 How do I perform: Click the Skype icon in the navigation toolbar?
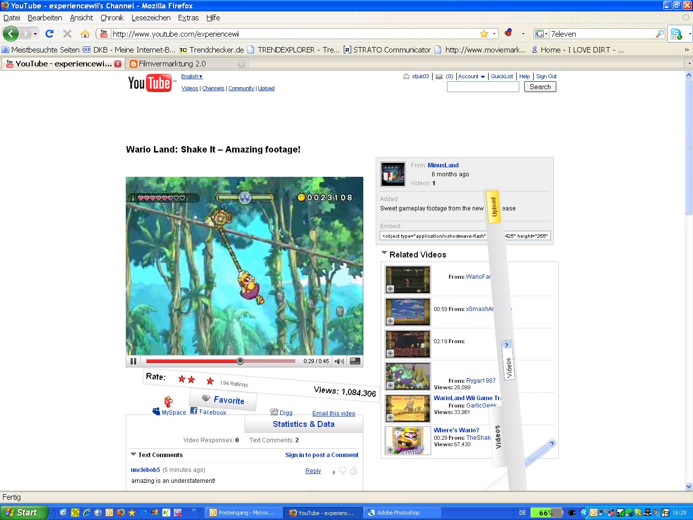676,34
